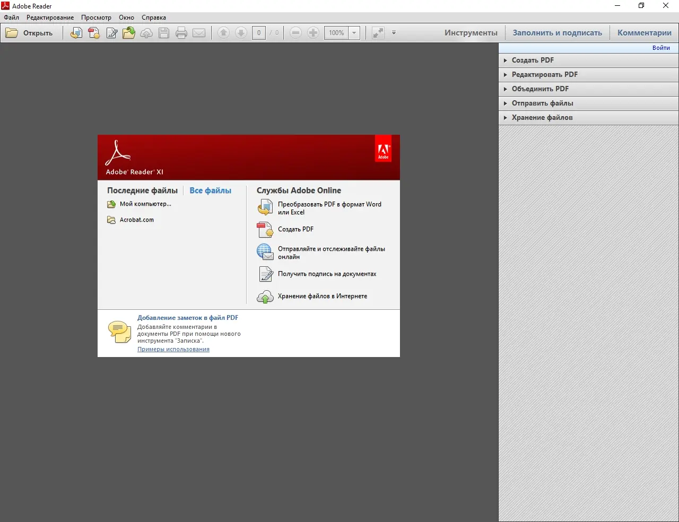Open the Примеры использования link
Viewport: 679px width, 522px height.
pyautogui.click(x=173, y=349)
